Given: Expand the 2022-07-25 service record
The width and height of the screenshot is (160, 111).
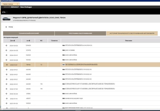Looking at the screenshot, I should 7,89.
